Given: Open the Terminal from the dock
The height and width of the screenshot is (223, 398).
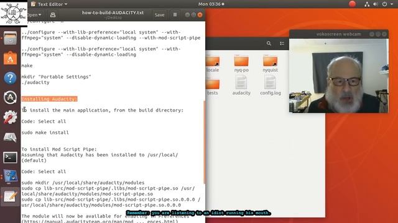Looking at the screenshot, I should point(10,157).
